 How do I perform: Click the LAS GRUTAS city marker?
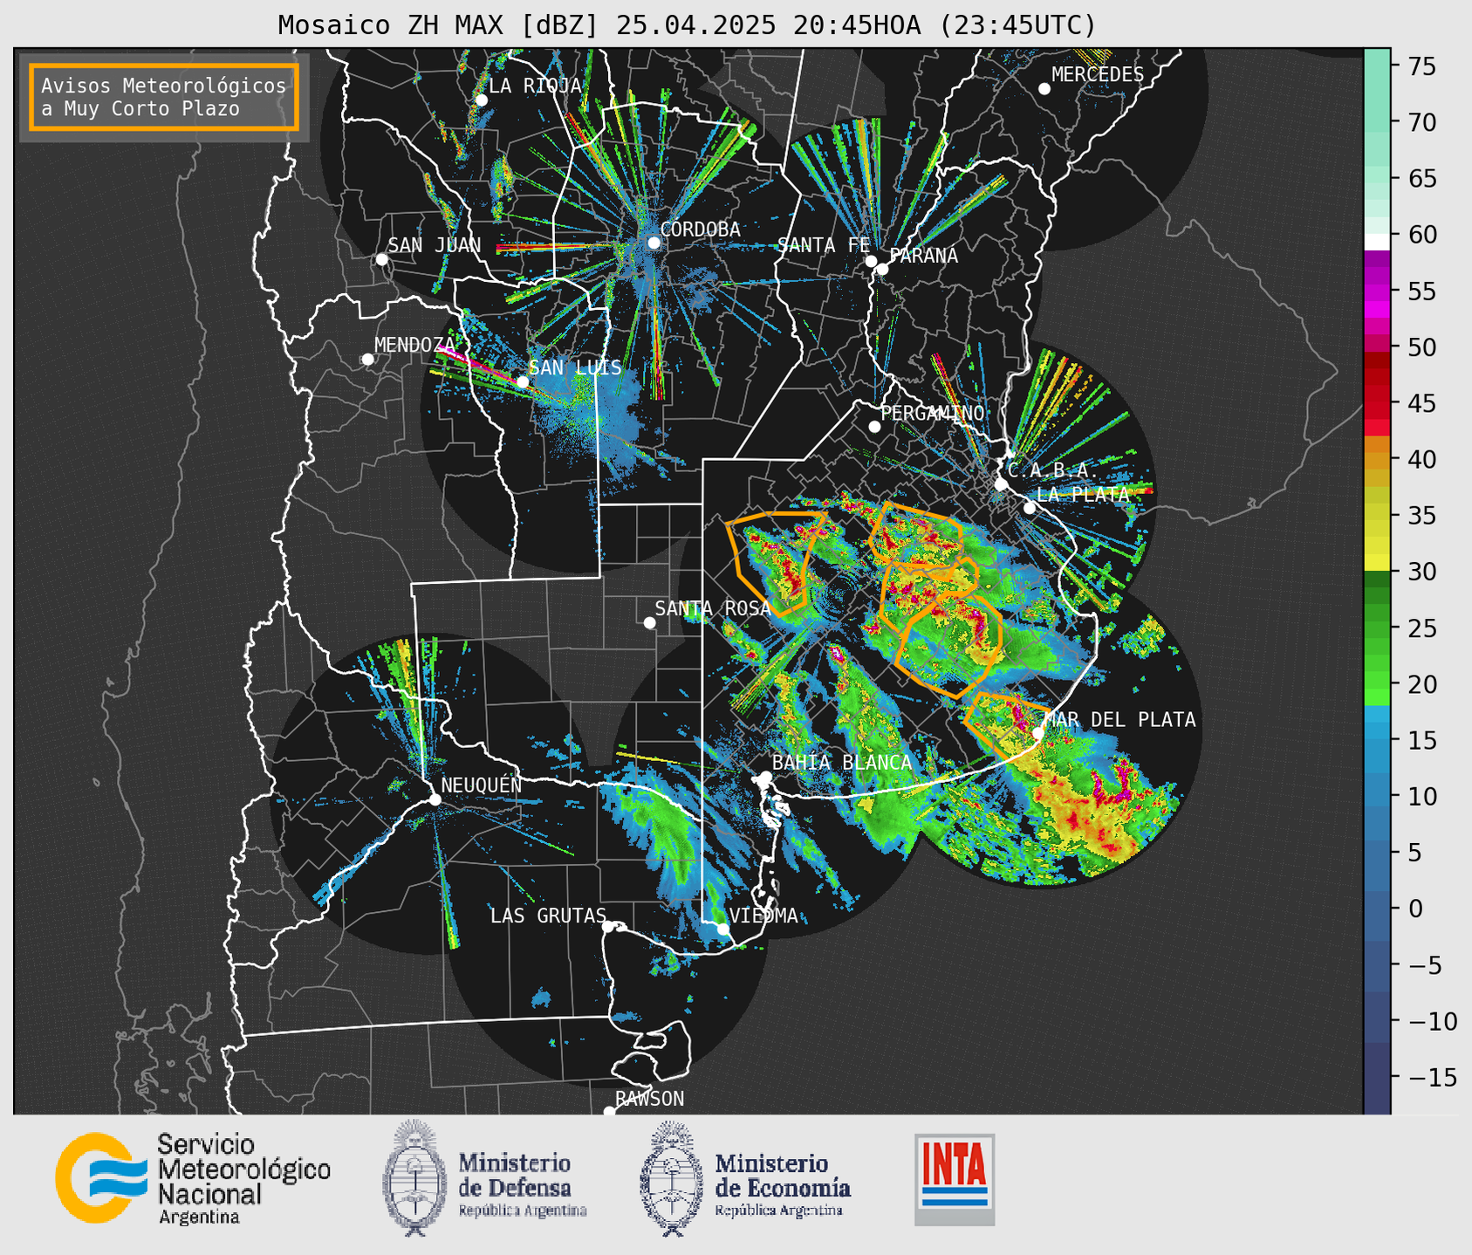[608, 927]
